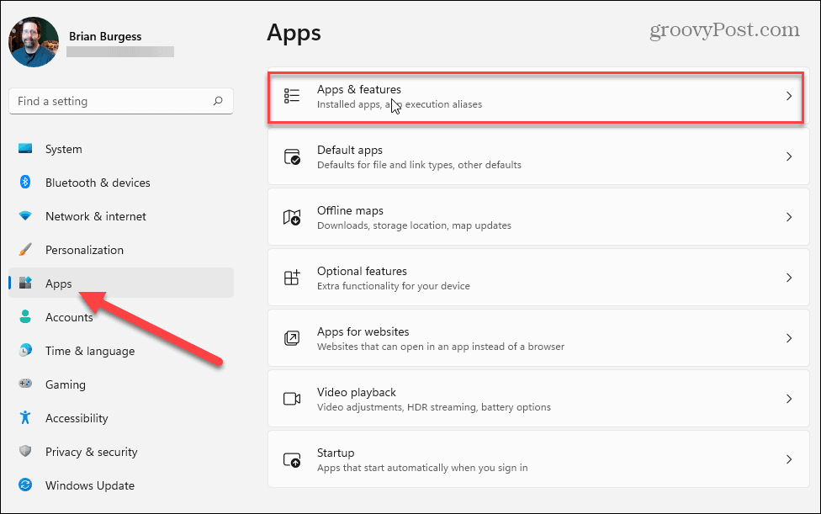Image resolution: width=821 pixels, height=514 pixels.
Task: Open Bluetooth & devices category
Action: click(x=121, y=183)
